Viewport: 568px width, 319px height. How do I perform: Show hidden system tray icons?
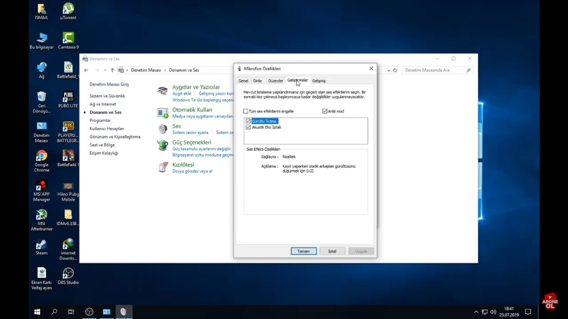pyautogui.click(x=476, y=312)
